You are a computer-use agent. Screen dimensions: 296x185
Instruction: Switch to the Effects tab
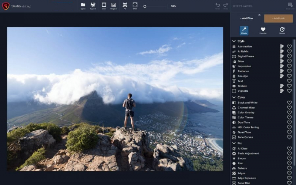click(244, 31)
